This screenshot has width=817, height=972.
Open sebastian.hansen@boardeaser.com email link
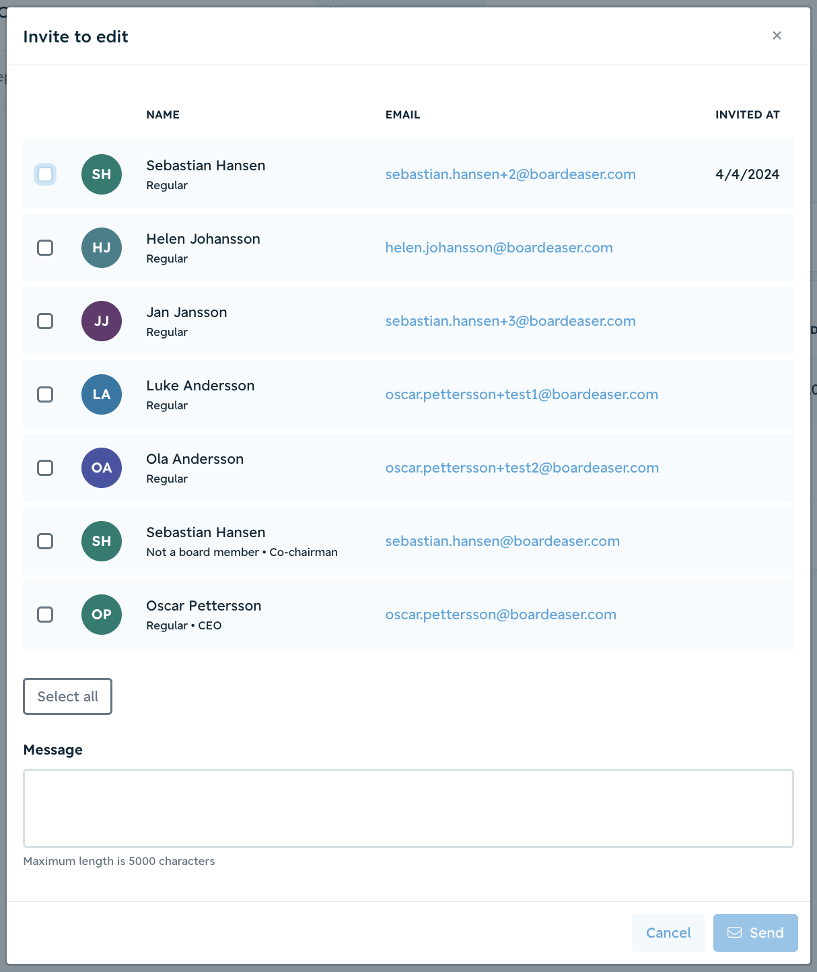pyautogui.click(x=502, y=541)
